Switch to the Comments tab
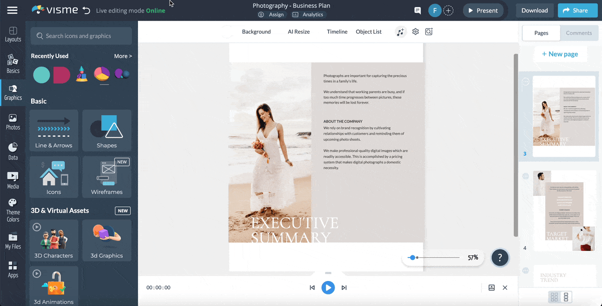 579,33
